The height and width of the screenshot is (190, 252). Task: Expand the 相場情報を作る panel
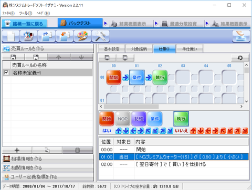click(48, 159)
